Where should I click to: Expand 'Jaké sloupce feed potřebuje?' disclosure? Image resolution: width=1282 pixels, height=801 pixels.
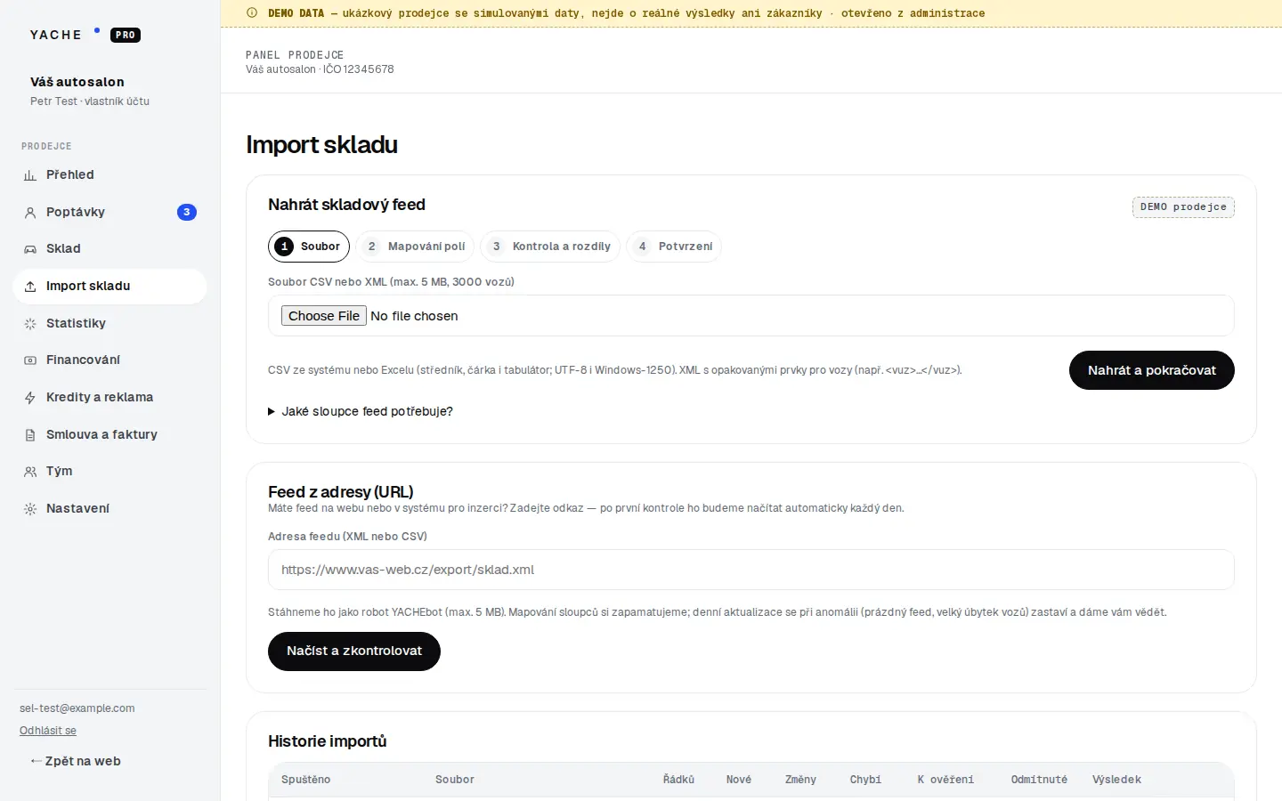click(361, 411)
